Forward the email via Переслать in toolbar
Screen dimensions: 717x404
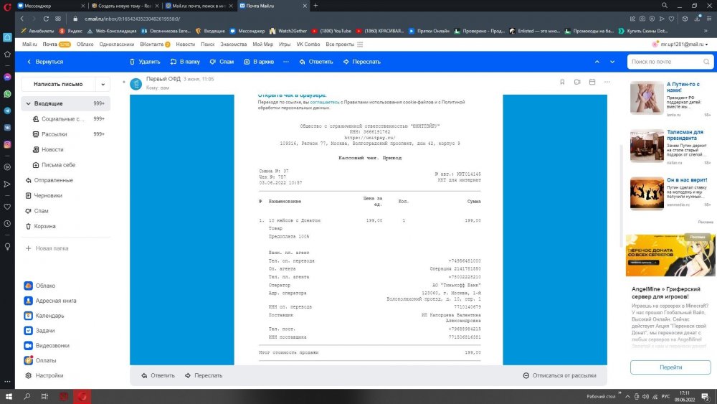click(361, 62)
